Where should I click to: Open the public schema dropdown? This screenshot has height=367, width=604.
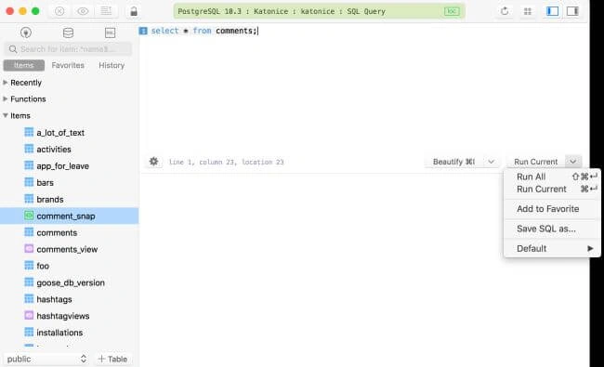[46, 359]
